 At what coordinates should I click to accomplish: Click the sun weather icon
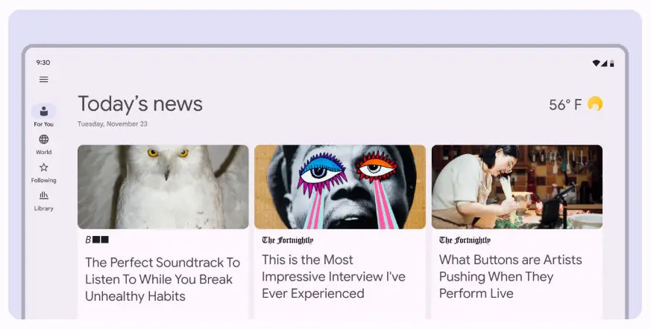pos(595,103)
